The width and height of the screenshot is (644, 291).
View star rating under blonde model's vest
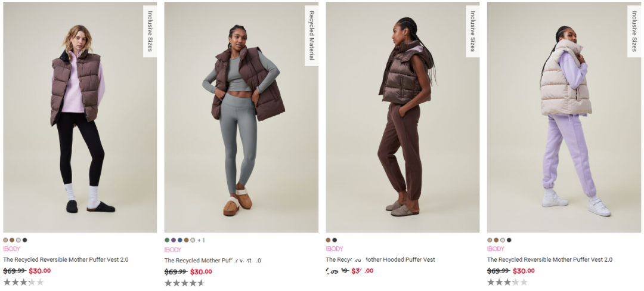(23, 282)
